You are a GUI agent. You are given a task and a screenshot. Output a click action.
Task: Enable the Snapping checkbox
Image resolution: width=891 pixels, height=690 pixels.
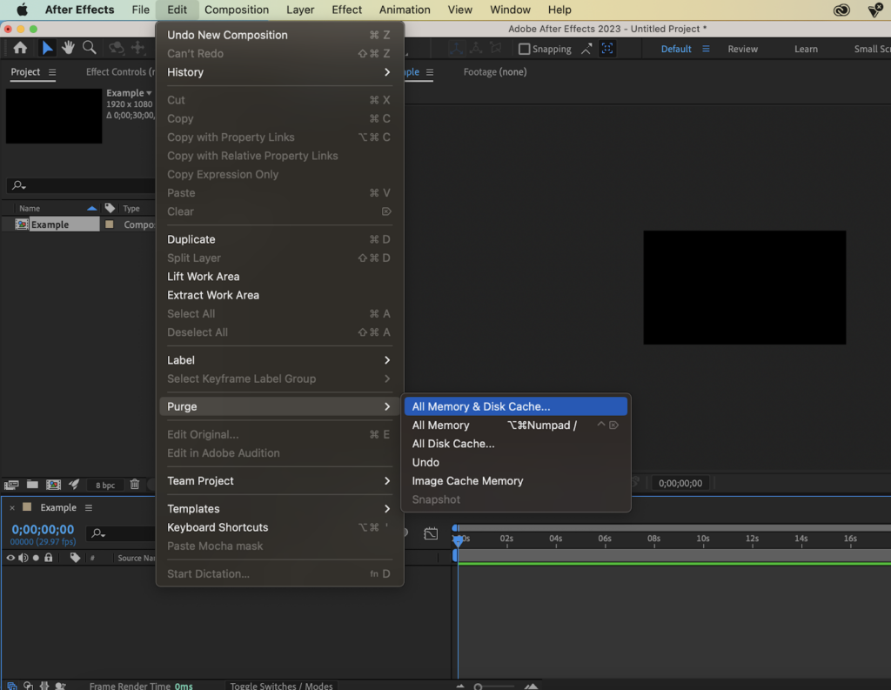[x=525, y=49]
